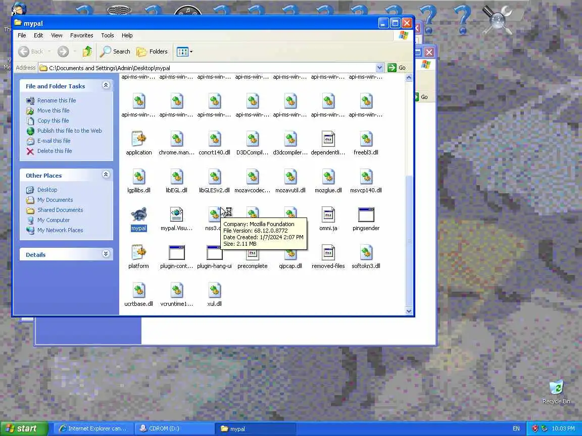The width and height of the screenshot is (582, 436).
Task: Click the scroll down arrow of file list
Action: (409, 311)
